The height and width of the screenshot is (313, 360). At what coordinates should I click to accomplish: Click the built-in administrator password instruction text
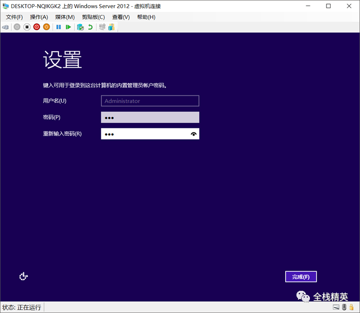pos(105,86)
